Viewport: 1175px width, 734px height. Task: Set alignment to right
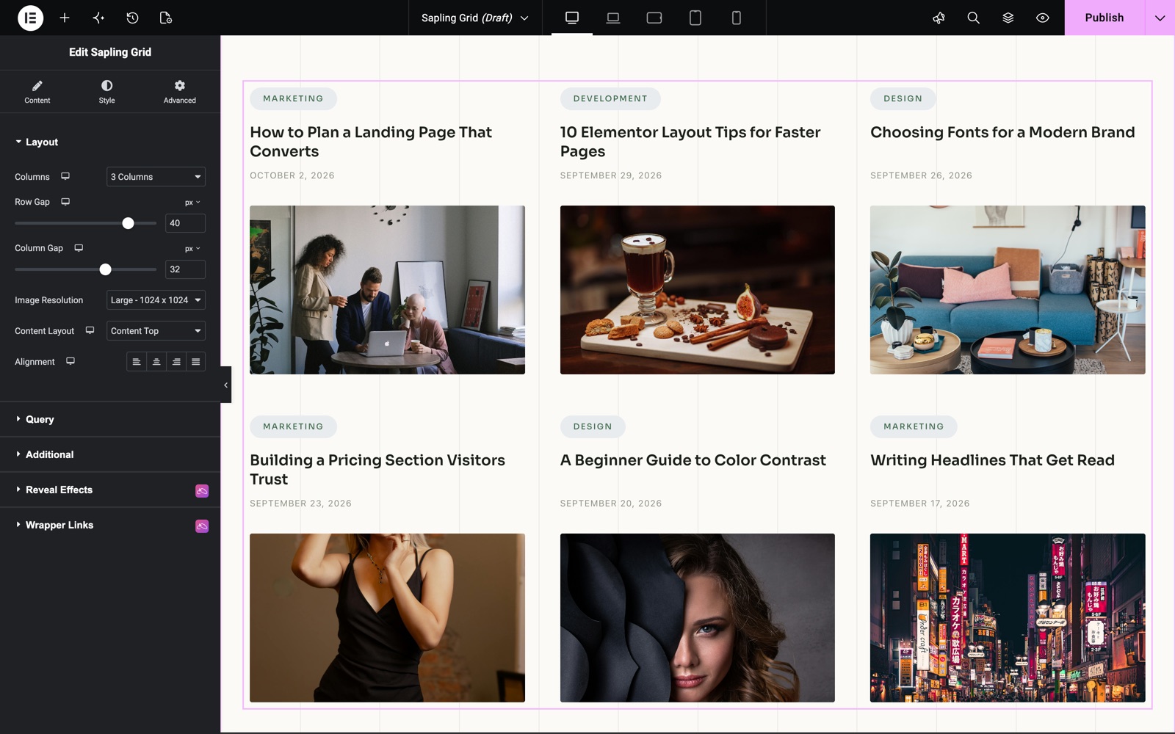(176, 362)
